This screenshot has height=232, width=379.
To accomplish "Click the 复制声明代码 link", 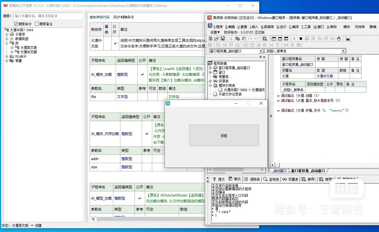I will (x=100, y=17).
